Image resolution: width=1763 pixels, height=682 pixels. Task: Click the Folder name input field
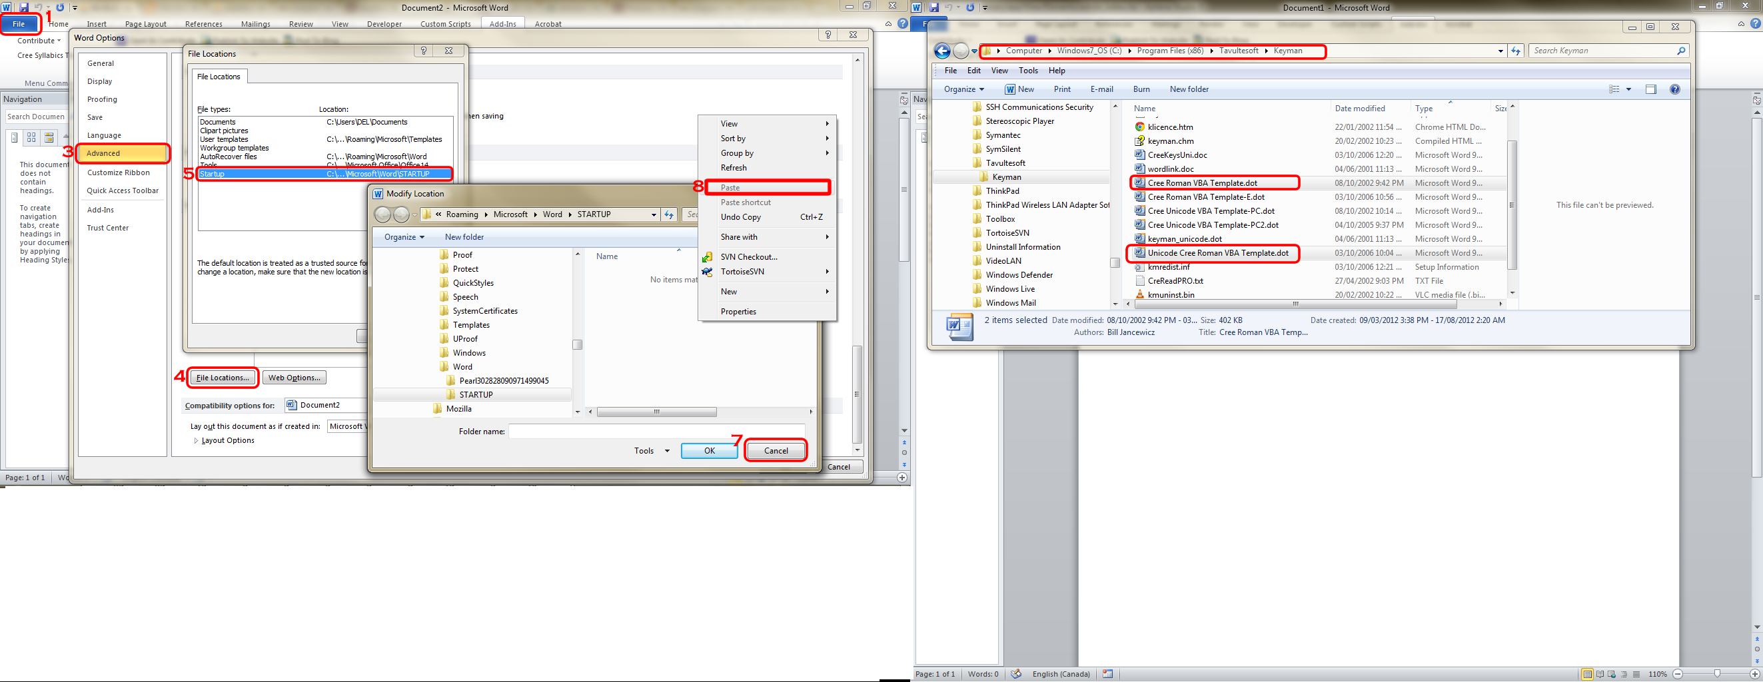point(656,432)
